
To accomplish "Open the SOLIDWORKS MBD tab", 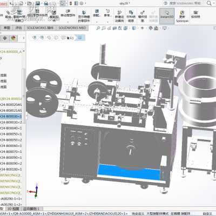I will 72,28.
